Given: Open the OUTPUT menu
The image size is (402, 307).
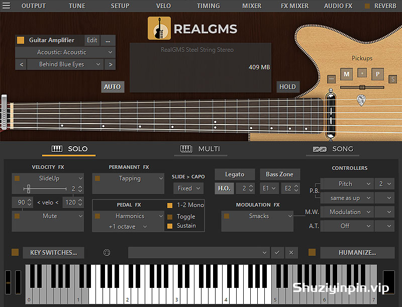Looking at the screenshot, I should [34, 6].
